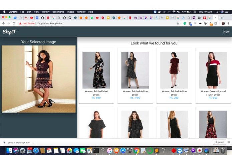
Task: Open QuickTime Player from the dock
Action: tap(207, 151)
